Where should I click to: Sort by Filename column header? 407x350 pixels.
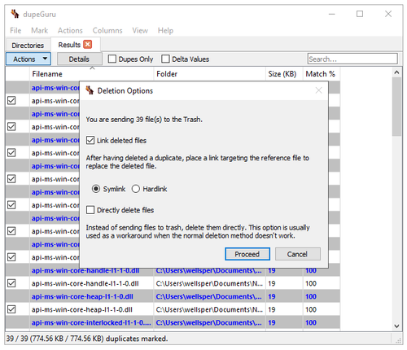tap(92, 74)
